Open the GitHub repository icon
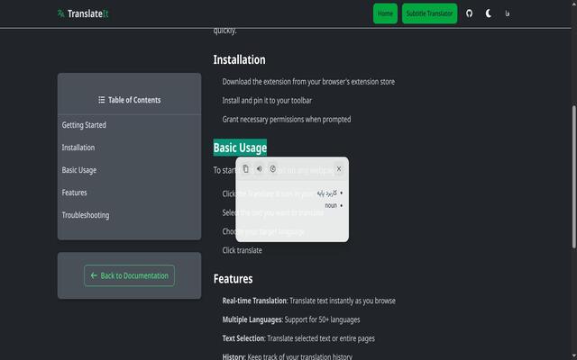 [469, 13]
